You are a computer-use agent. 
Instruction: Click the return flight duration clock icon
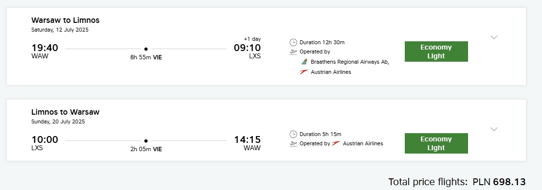293,134
